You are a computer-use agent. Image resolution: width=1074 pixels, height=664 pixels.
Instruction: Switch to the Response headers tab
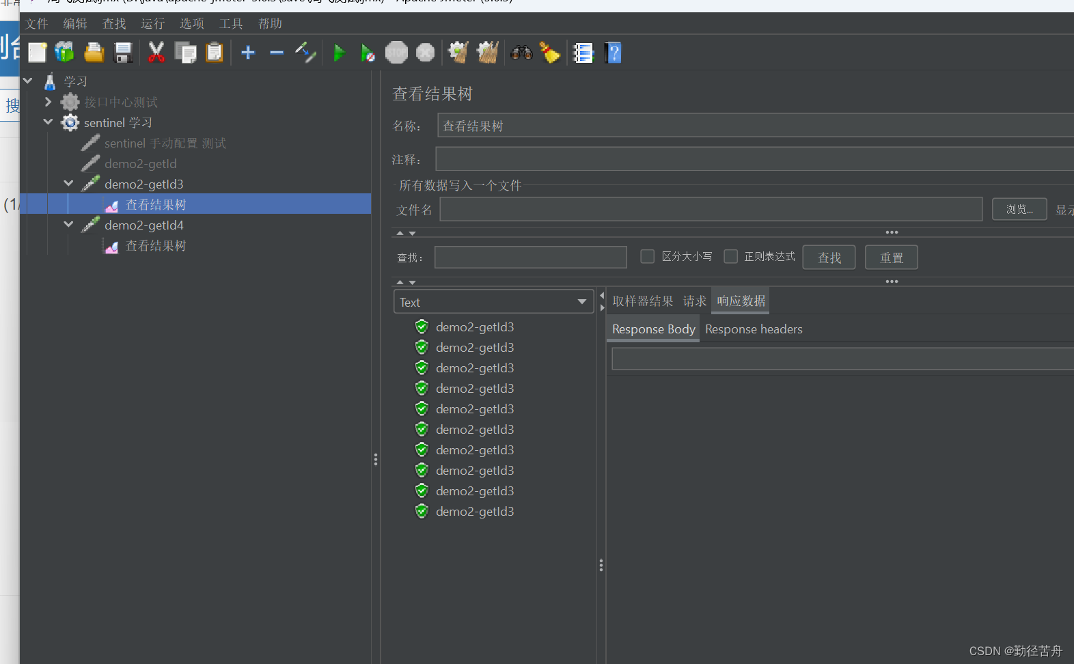point(754,329)
